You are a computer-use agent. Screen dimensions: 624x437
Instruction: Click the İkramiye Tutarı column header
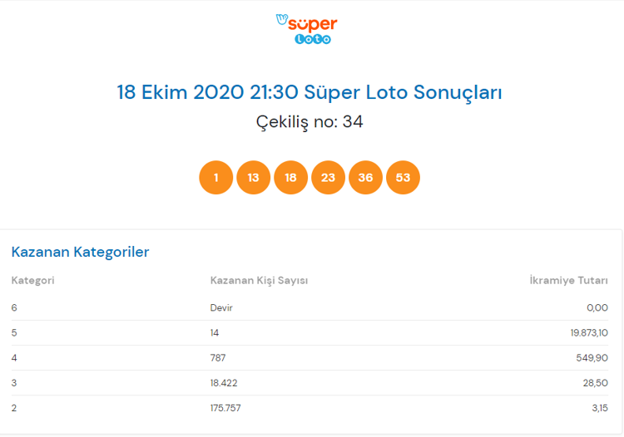tap(568, 281)
